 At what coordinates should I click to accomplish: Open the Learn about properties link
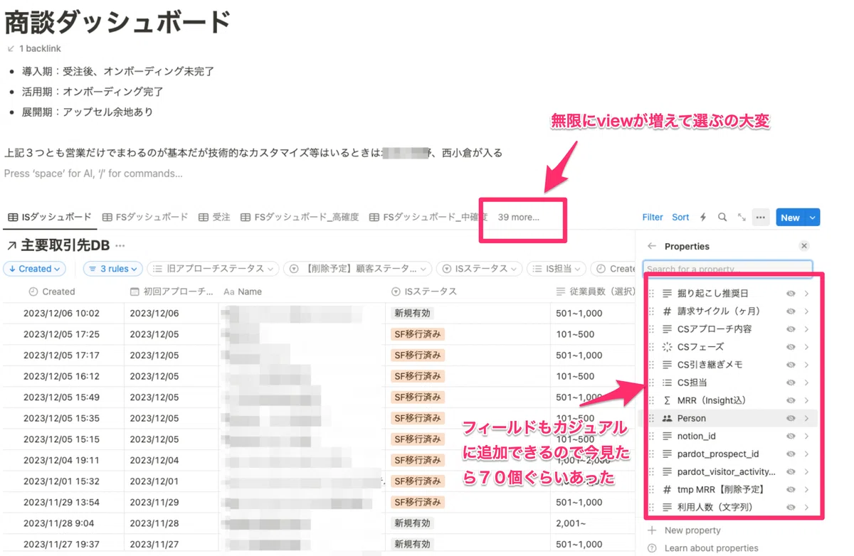pos(711,548)
